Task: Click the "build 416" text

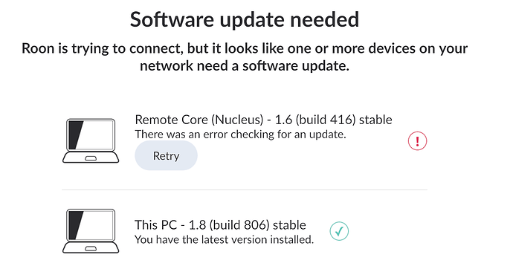Action: (326, 120)
